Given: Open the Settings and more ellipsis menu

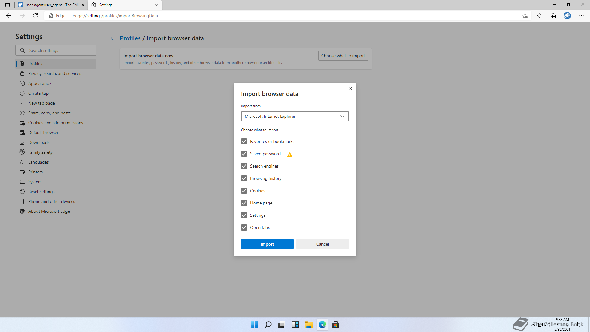Looking at the screenshot, I should 581,16.
